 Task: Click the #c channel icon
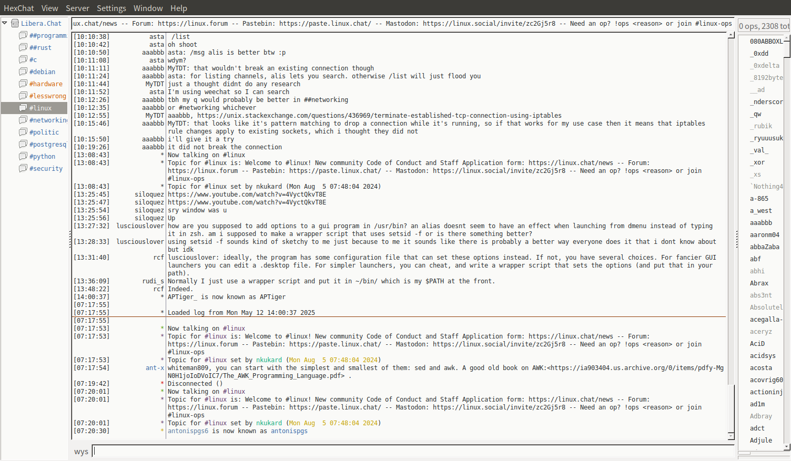click(x=23, y=59)
